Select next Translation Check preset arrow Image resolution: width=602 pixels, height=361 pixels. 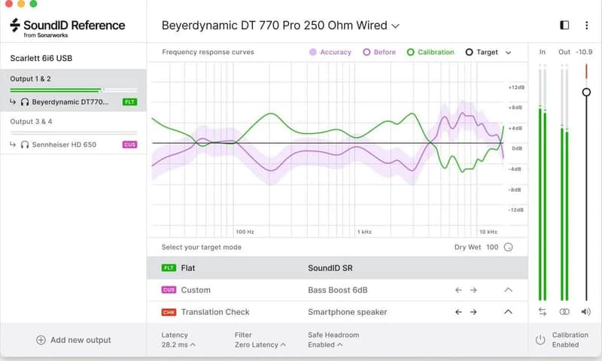pyautogui.click(x=473, y=312)
